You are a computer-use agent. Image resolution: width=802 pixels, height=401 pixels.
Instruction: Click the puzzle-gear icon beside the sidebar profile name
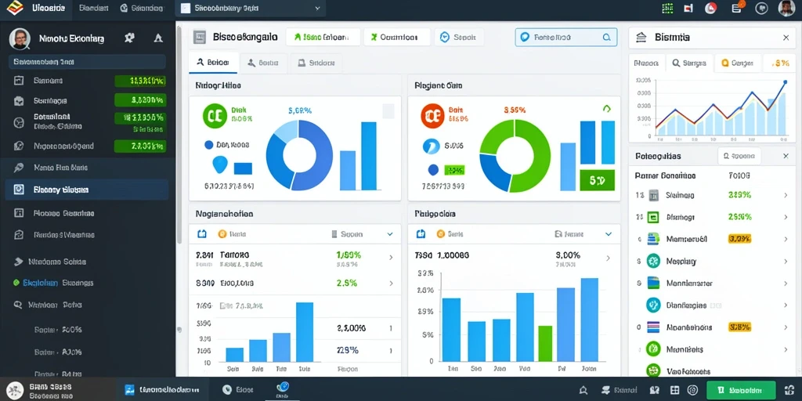[x=129, y=38]
